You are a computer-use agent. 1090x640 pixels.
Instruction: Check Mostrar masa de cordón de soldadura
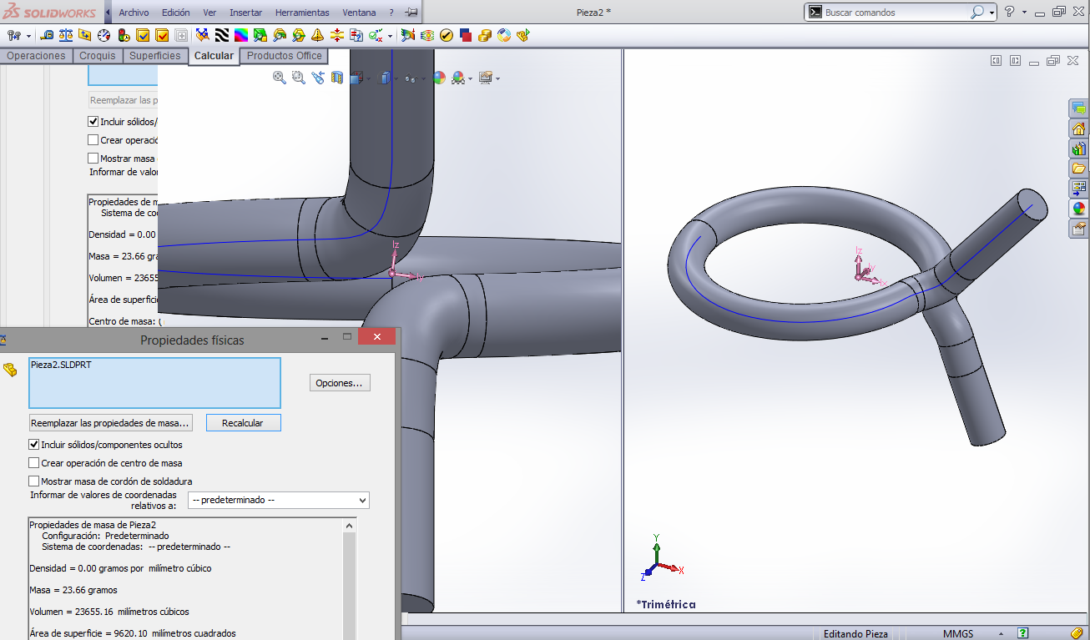click(34, 481)
